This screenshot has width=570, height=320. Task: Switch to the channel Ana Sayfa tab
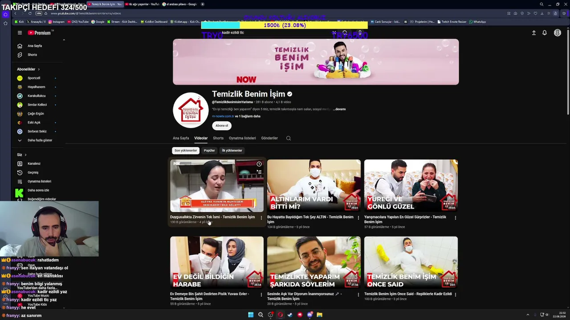181,138
